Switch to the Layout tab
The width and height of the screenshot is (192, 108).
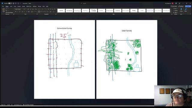(x=23, y=6)
